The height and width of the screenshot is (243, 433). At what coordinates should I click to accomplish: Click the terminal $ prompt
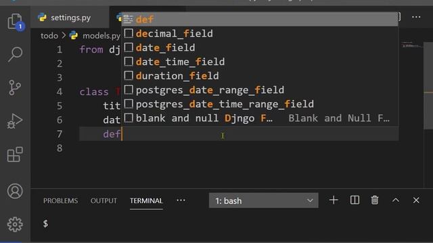pos(45,223)
